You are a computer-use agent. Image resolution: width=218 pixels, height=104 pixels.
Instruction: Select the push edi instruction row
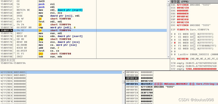click(83, 7)
